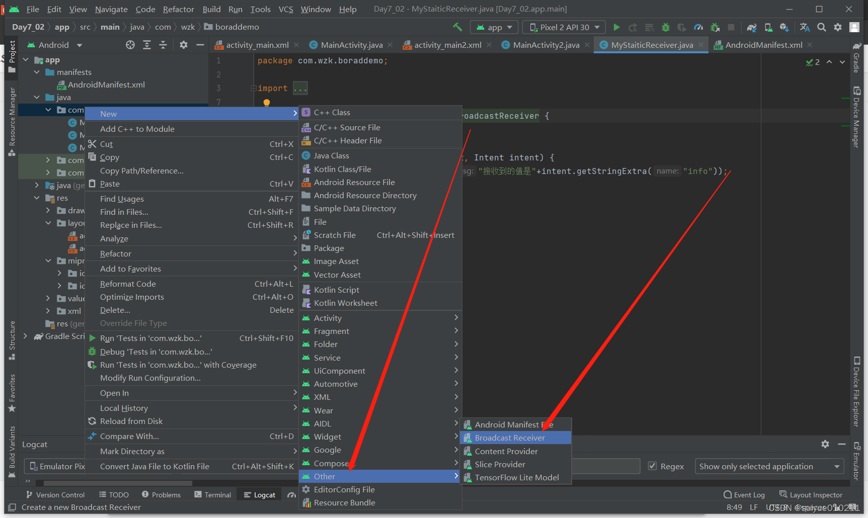The height and width of the screenshot is (518, 868).
Task: Open the Terminal tool window
Action: coord(212,495)
